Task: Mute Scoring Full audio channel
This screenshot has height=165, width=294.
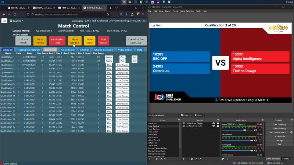Action: 255,150
